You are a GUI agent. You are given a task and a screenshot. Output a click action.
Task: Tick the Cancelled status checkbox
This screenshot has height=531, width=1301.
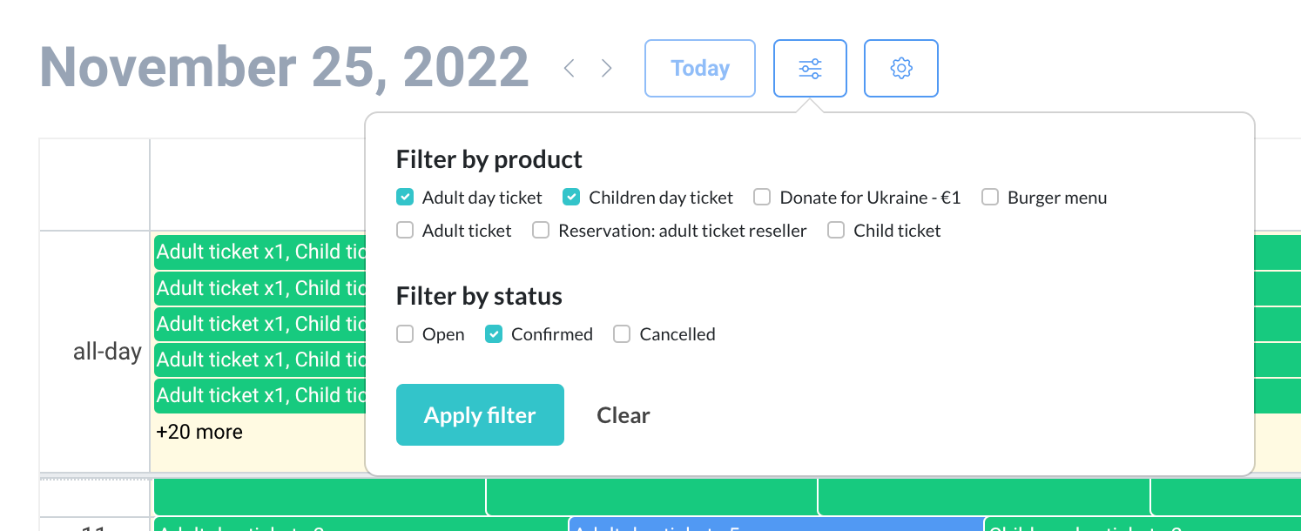622,334
